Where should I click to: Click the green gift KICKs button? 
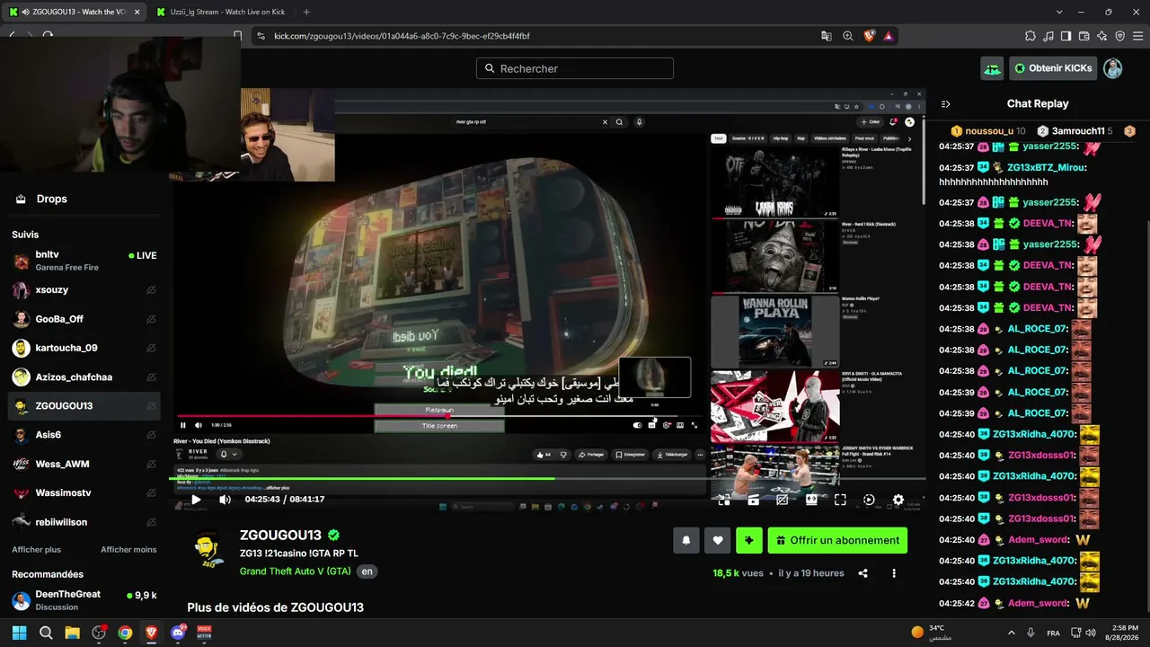748,540
